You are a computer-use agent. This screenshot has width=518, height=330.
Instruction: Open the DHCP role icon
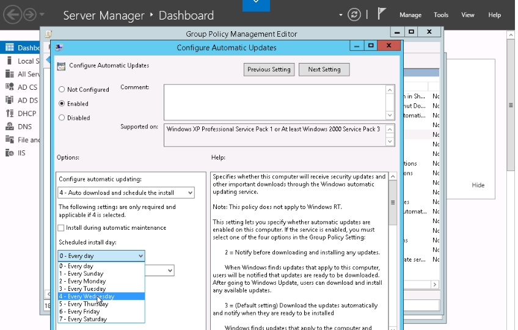click(10, 114)
